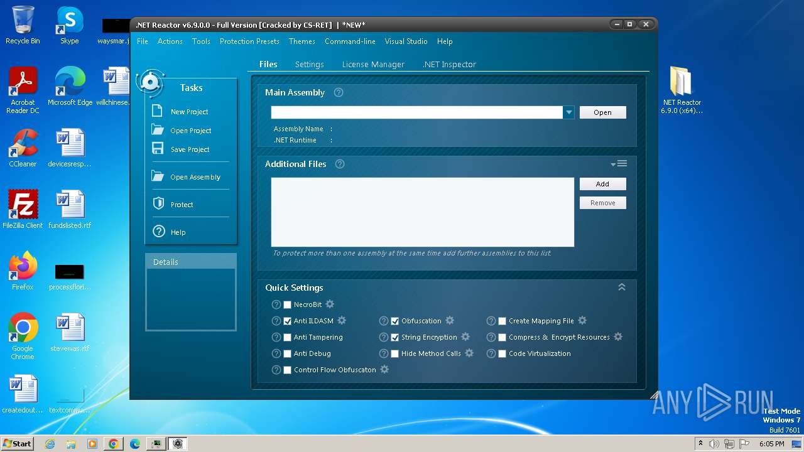Screen dimensions: 804x452
Task: Click help icon next to Hide Method Calls
Action: pos(384,353)
